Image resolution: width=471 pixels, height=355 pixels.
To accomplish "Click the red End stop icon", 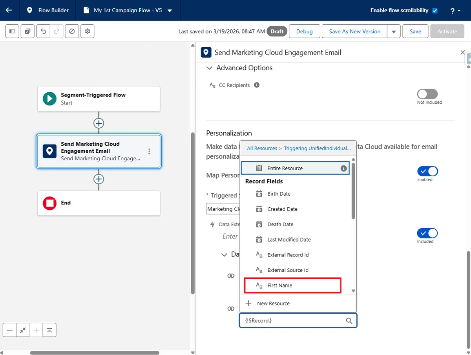I will pyautogui.click(x=49, y=203).
